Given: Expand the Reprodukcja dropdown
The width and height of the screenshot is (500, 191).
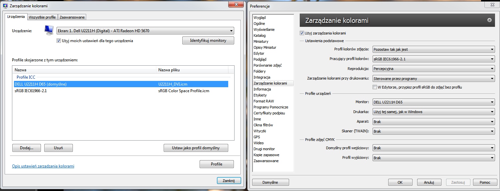Looking at the screenshot, I should pyautogui.click(x=434, y=69).
